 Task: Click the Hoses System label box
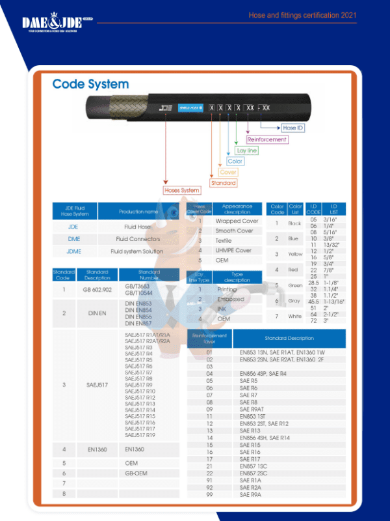pos(181,190)
